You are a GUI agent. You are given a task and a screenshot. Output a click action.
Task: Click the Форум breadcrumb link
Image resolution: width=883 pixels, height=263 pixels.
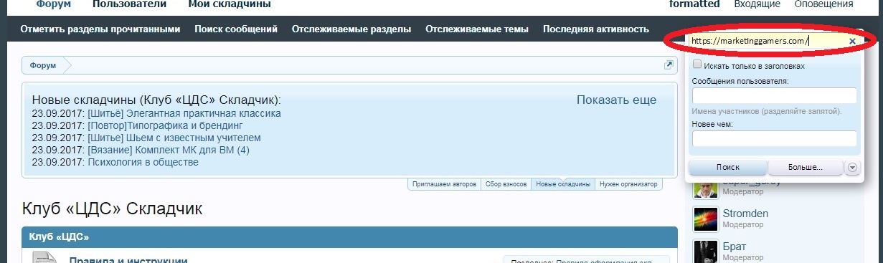[x=43, y=65]
